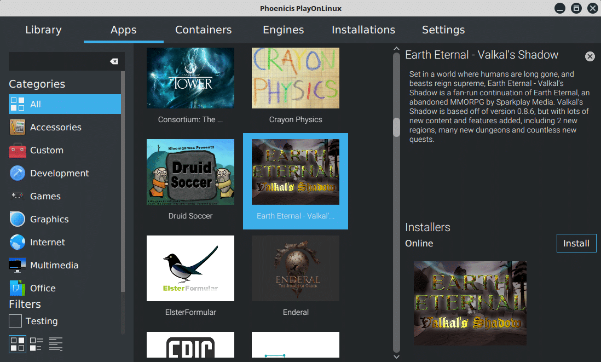Click the Development hammer icon
Screen dimensions: 601x362
pos(18,173)
